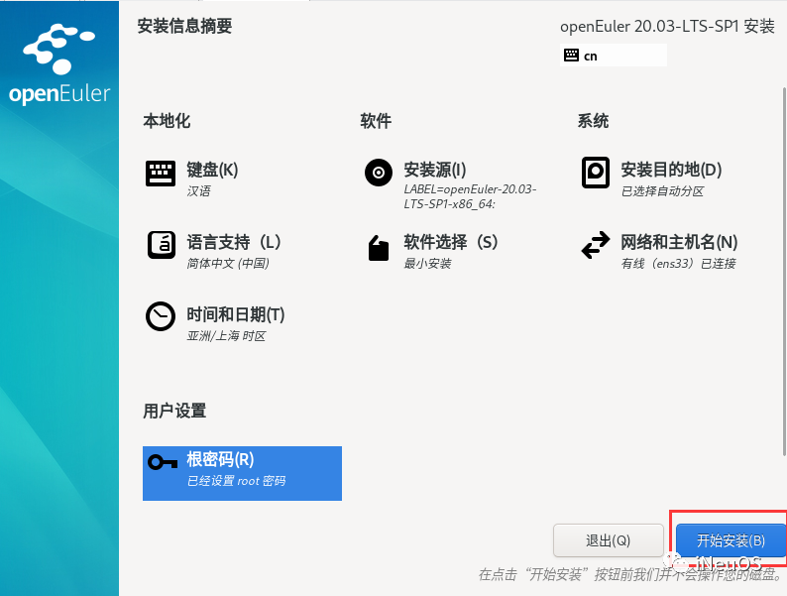Click the vertical scrollbar on the right
787x596 pixels.
(784, 271)
